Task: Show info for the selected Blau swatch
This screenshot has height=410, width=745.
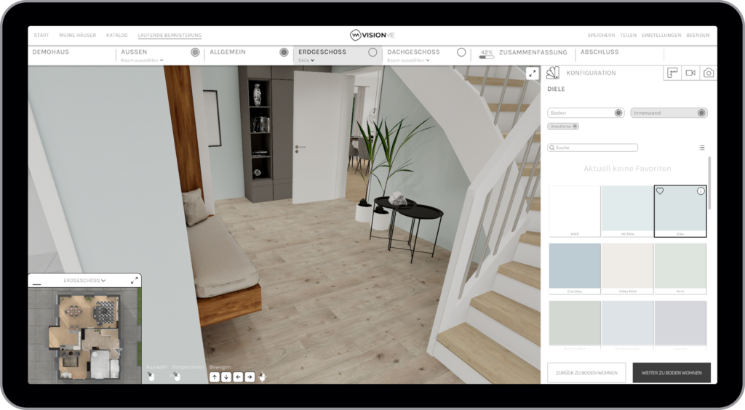Action: [701, 191]
